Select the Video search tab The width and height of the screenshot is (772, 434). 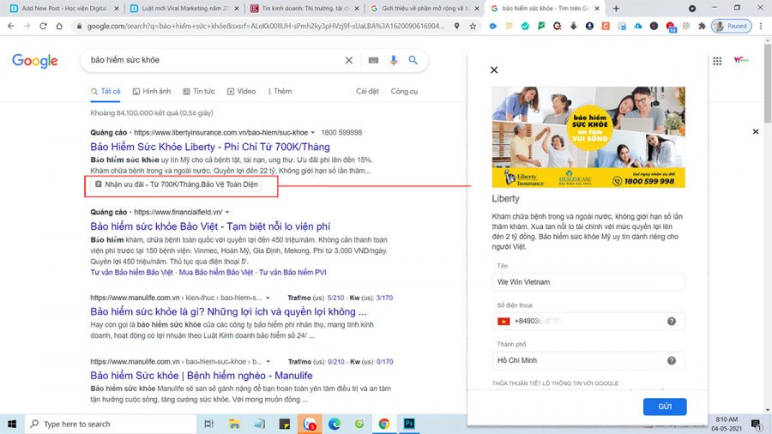[x=241, y=91]
